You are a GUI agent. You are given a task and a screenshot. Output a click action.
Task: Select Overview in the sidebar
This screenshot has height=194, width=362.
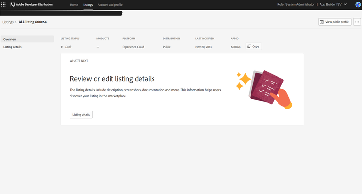pos(27,39)
